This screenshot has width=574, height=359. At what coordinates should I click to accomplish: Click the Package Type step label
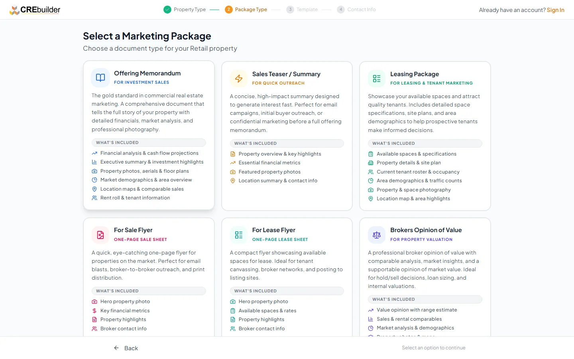251,9
